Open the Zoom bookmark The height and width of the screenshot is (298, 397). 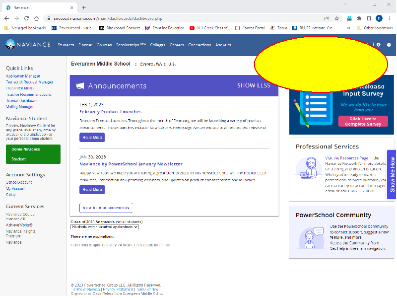[x=278, y=28]
